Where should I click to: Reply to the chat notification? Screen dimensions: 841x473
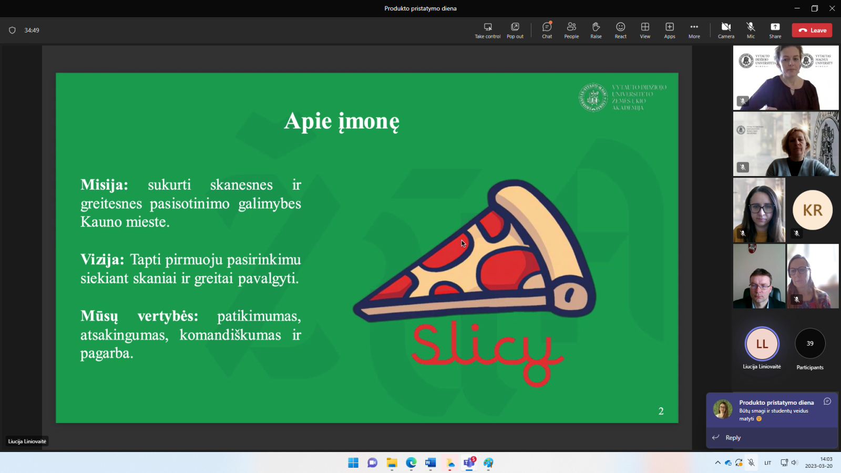coord(733,437)
